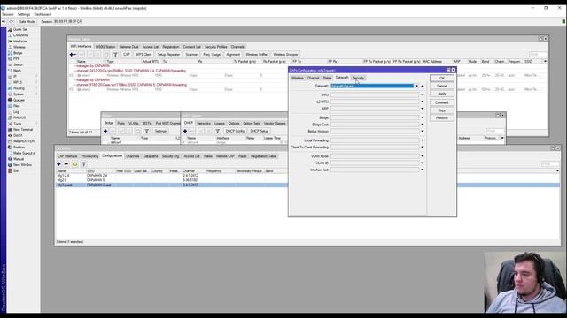
Task: Expand the Tools submenu in sidebar
Action: click(17, 124)
